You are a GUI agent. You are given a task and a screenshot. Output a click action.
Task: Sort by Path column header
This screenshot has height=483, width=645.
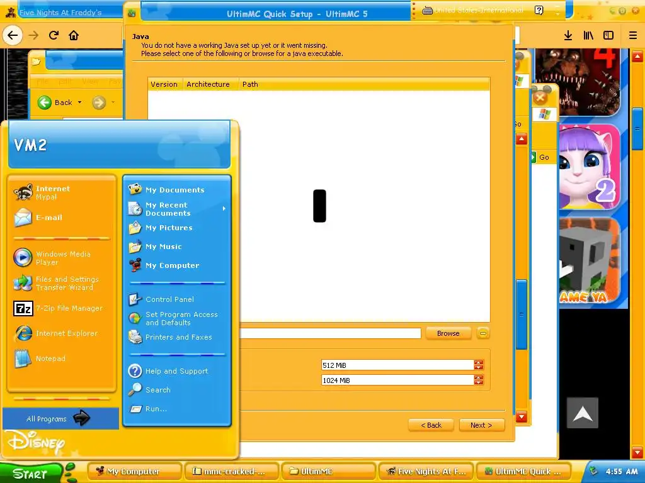coord(249,84)
